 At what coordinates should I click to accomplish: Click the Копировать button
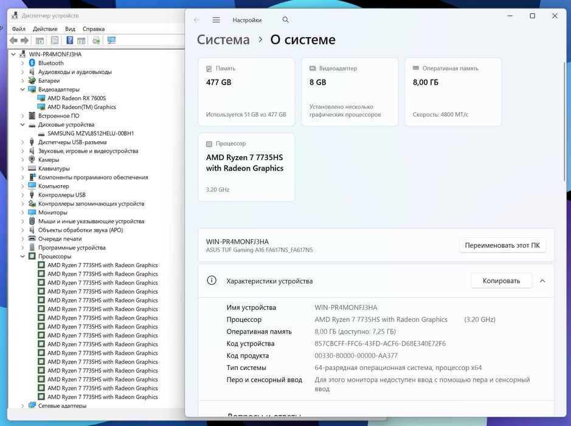coord(501,281)
